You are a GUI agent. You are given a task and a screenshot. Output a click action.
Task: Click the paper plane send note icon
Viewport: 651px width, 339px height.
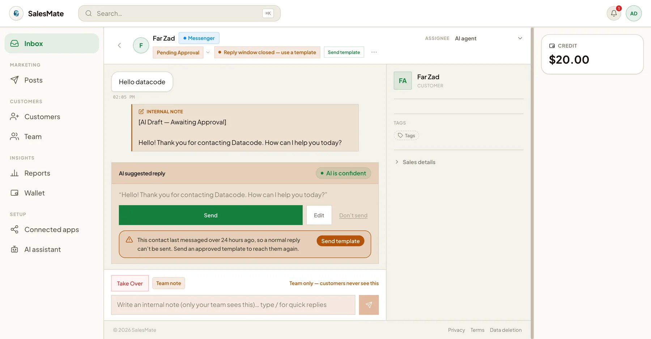tap(369, 305)
